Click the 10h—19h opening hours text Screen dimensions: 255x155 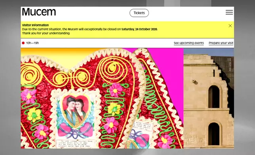tap(32, 43)
